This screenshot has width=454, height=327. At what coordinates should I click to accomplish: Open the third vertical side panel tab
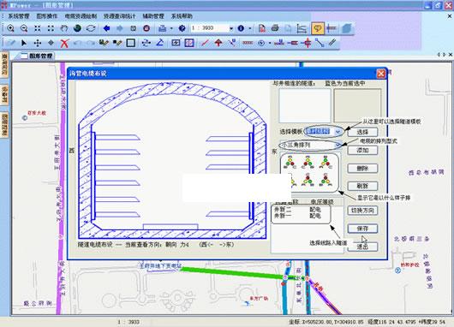click(x=4, y=125)
